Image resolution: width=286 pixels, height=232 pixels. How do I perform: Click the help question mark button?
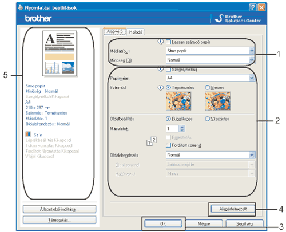pos(253,7)
